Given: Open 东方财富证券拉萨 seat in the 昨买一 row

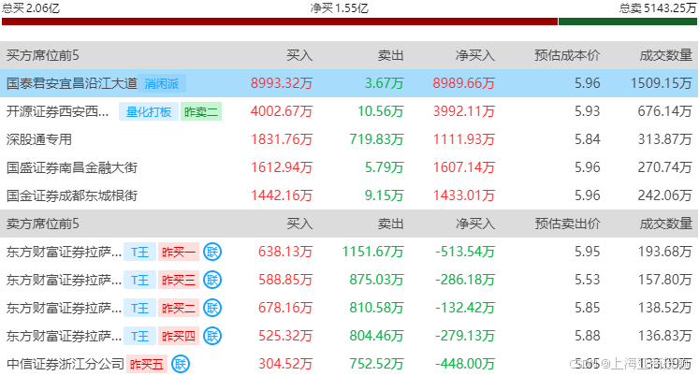Looking at the screenshot, I should [x=64, y=253].
